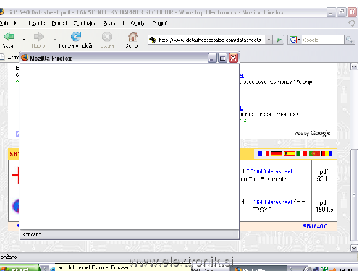Reload the page with Ponovno naloži
Image resolution: width=362 pixels, height=271 pixels.
pyautogui.click(x=76, y=37)
